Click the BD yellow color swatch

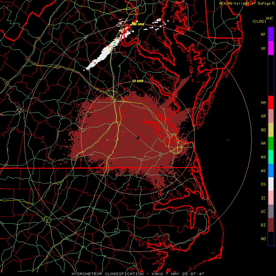(x=271, y=130)
